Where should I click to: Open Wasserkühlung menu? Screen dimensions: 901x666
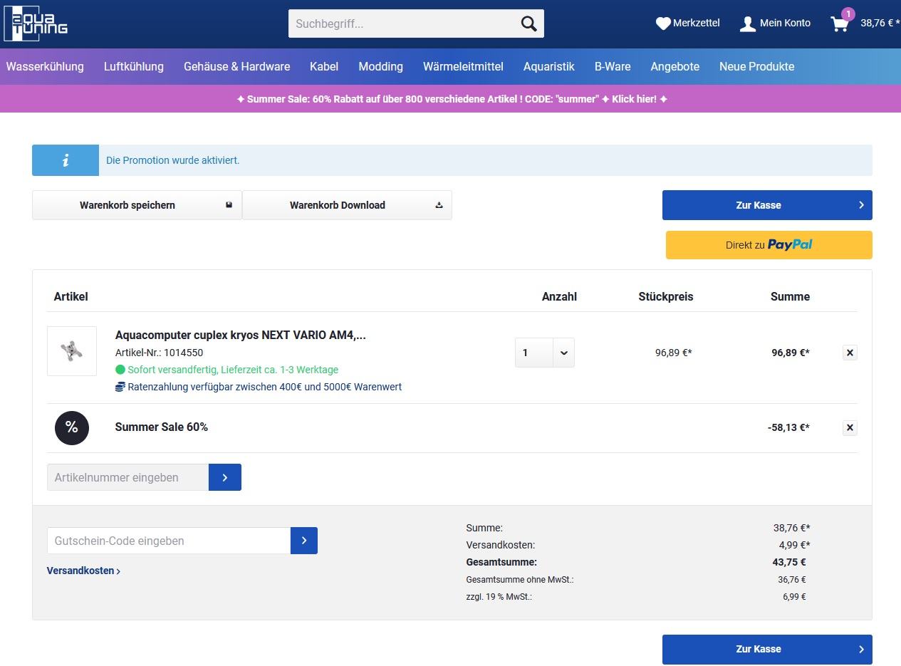click(45, 66)
